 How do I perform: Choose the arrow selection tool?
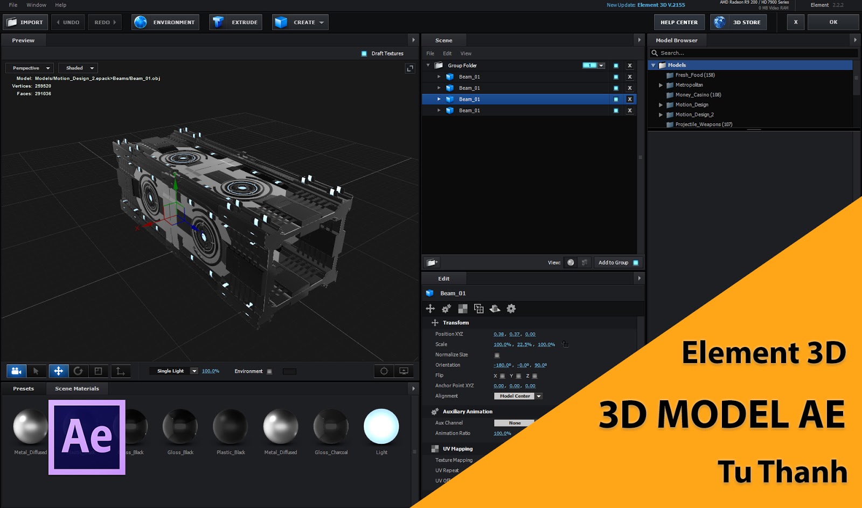tap(36, 371)
